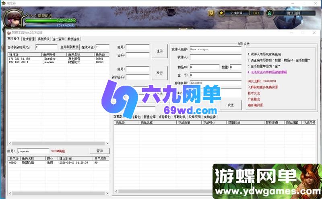322x199 pixels.
Task: Click the 改密 change password button
Action: point(159,73)
